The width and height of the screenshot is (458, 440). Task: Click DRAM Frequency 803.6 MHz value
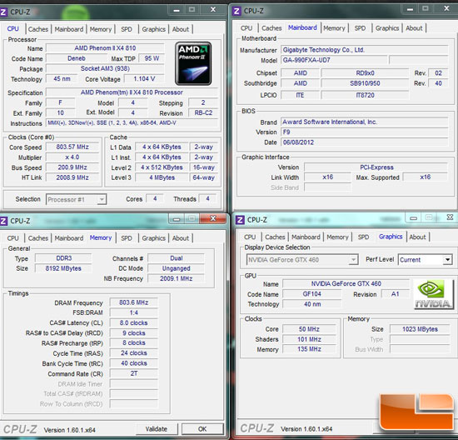click(134, 302)
